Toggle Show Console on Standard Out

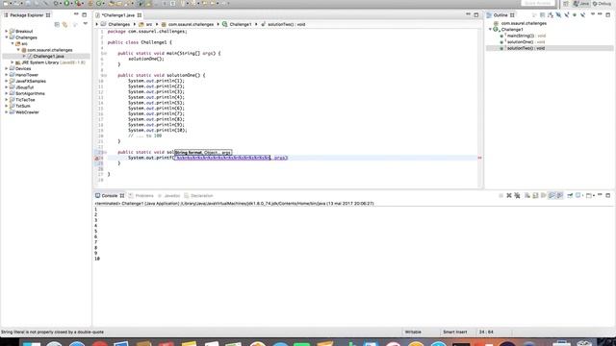point(552,195)
